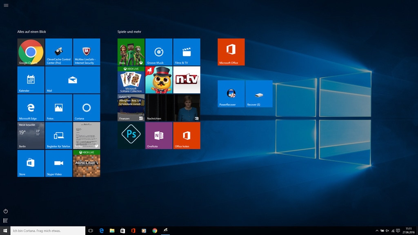Open File Explorer from the taskbar
418x235 pixels.
click(x=112, y=231)
